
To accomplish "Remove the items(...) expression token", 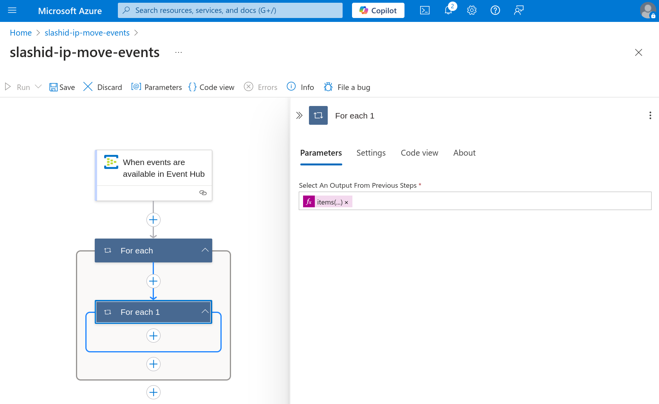I will [346, 203].
